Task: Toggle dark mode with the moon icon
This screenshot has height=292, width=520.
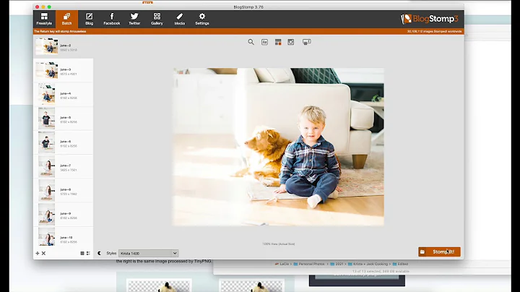Action: click(99, 253)
